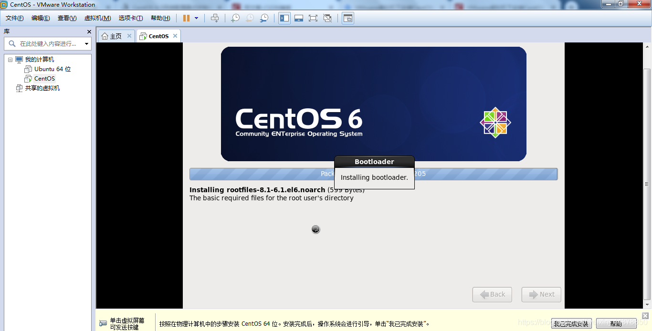
Task: Revert to the previous snapshot icon
Action: (250, 18)
